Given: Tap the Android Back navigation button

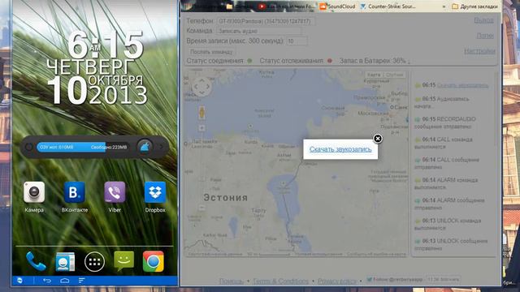Looking at the screenshot, I should point(47,281).
